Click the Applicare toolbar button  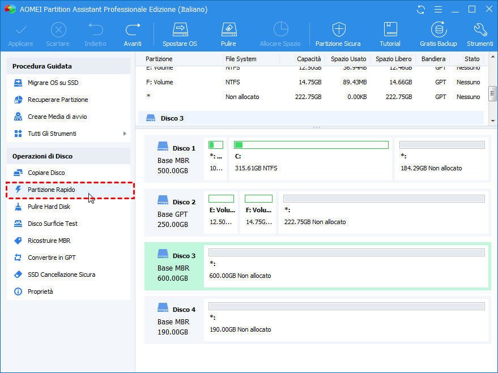pos(20,35)
